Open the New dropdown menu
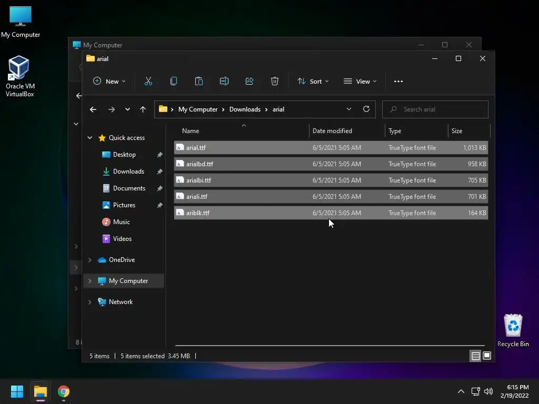Image resolution: width=539 pixels, height=404 pixels. pyautogui.click(x=109, y=81)
